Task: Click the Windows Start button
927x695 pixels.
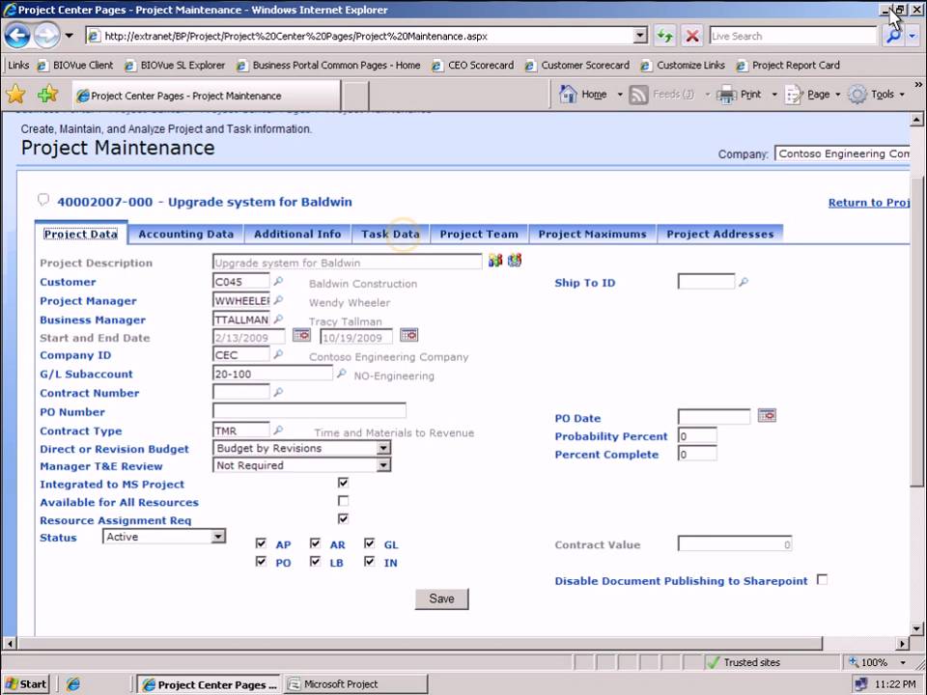Action: (x=25, y=683)
